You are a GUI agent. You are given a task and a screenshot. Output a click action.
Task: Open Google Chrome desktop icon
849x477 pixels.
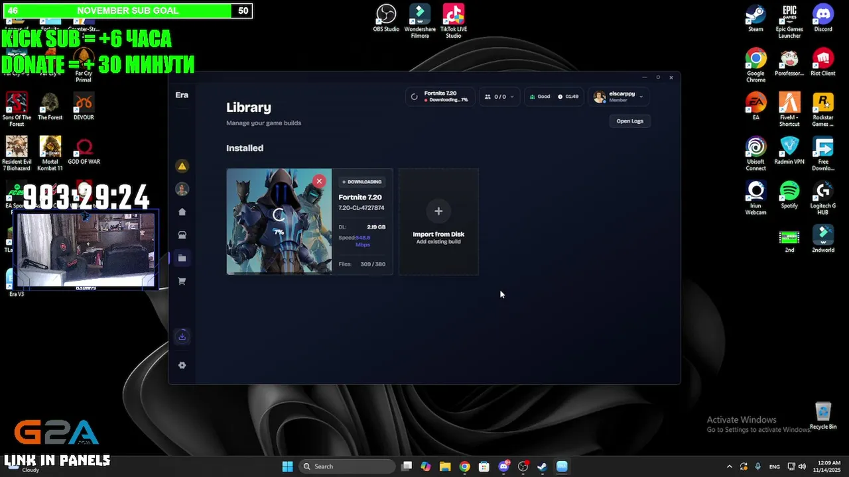[755, 65]
